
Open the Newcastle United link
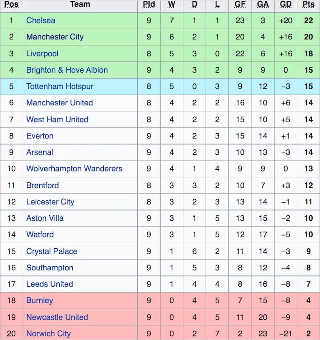tap(57, 317)
